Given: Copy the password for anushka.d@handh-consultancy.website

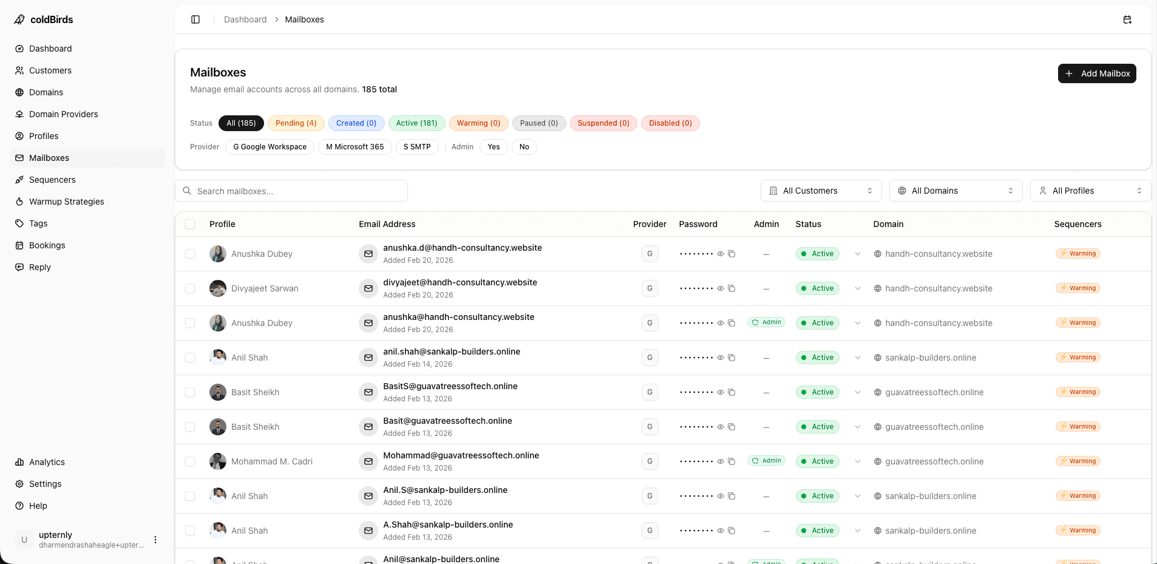Looking at the screenshot, I should 731,254.
